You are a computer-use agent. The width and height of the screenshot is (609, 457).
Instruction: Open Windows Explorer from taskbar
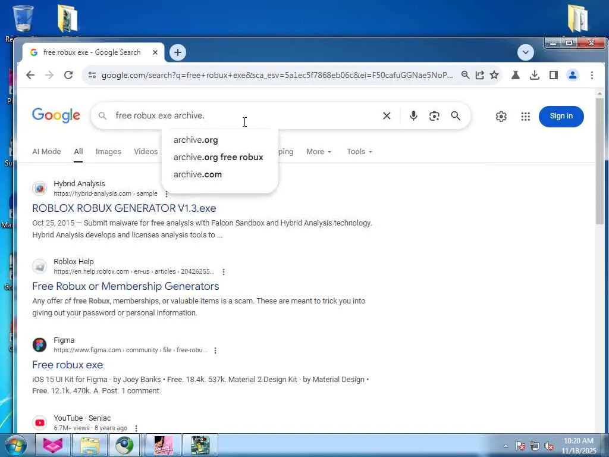coord(90,445)
